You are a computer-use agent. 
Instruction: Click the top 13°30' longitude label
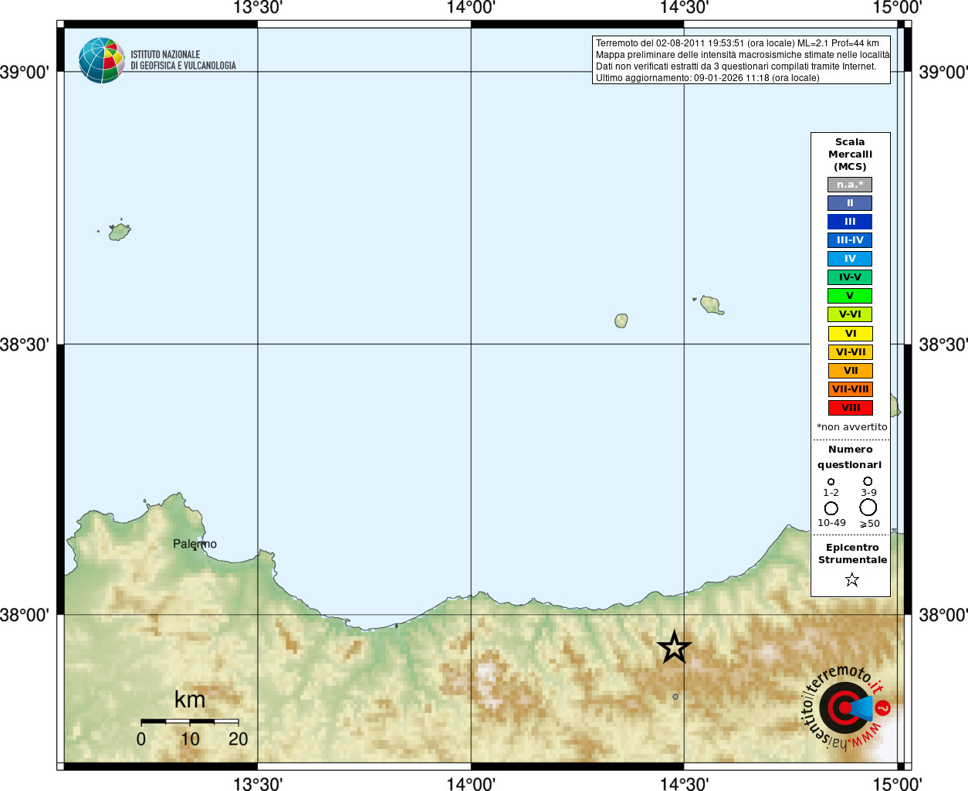(258, 8)
